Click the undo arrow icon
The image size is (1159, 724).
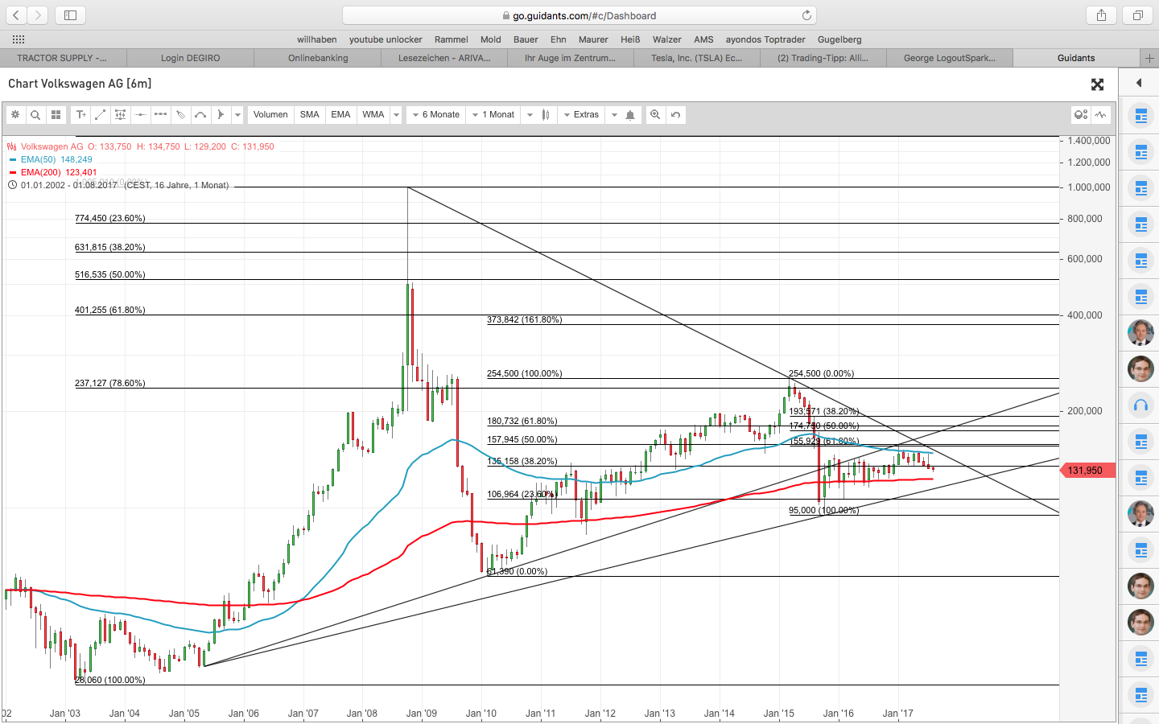point(675,115)
